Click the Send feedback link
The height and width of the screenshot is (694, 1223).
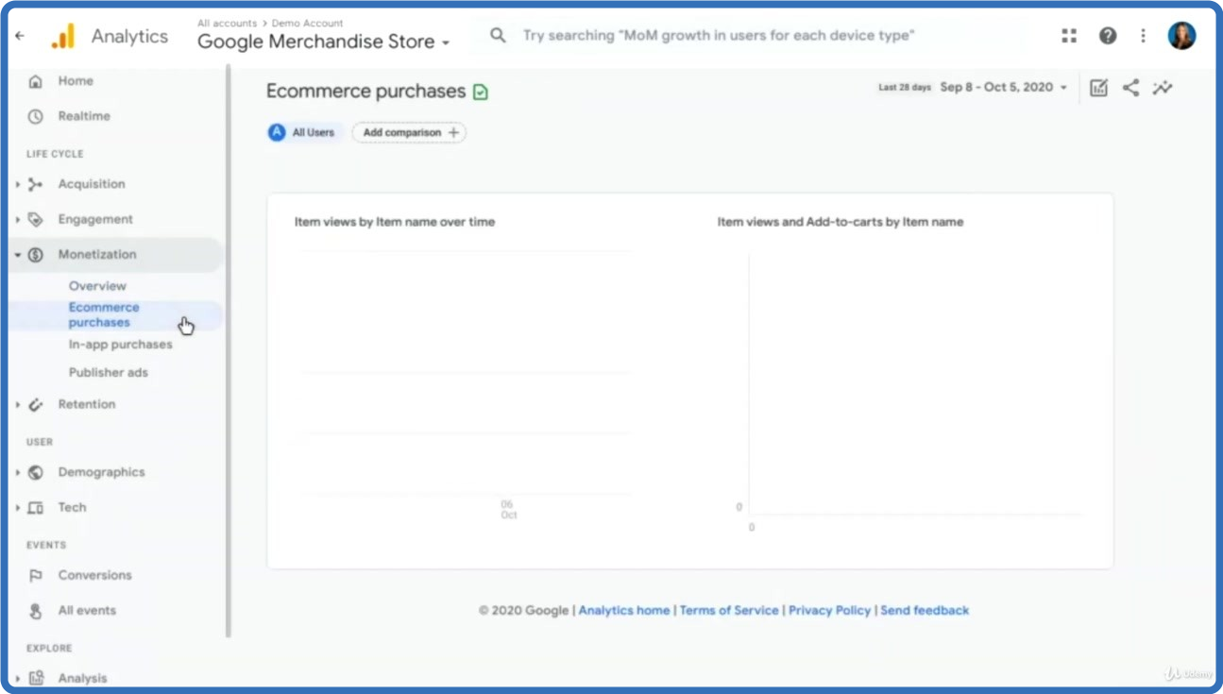tap(925, 611)
